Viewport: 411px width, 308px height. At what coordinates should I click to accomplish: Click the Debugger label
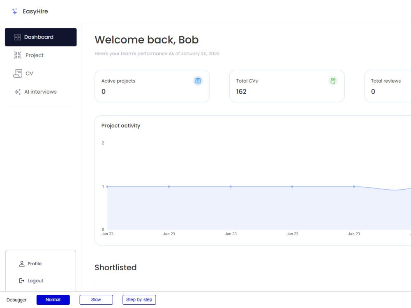pos(16,300)
